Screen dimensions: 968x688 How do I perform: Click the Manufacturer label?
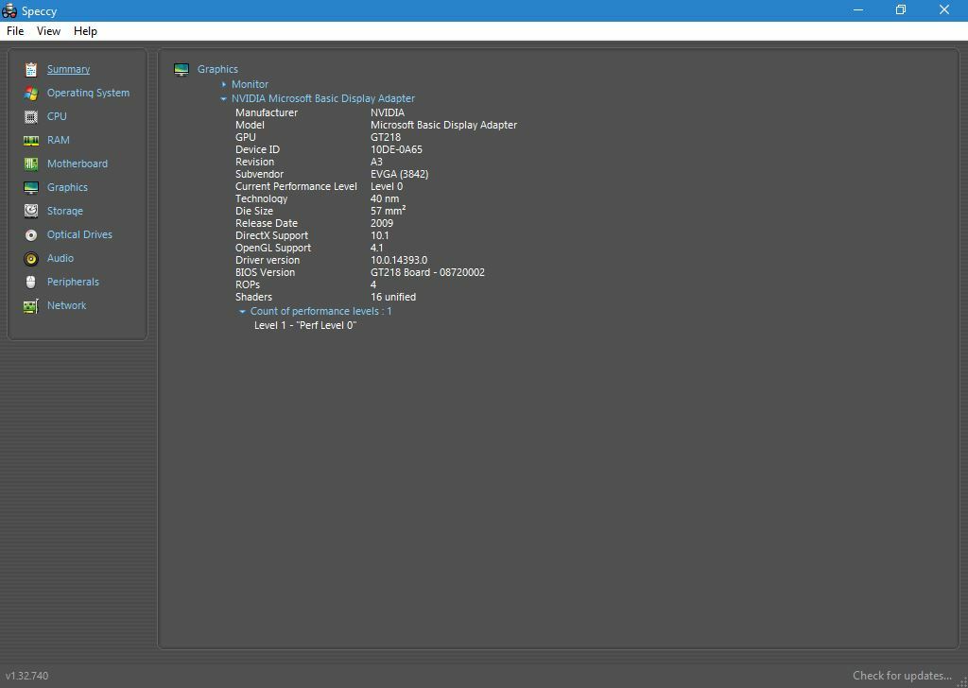coord(266,112)
